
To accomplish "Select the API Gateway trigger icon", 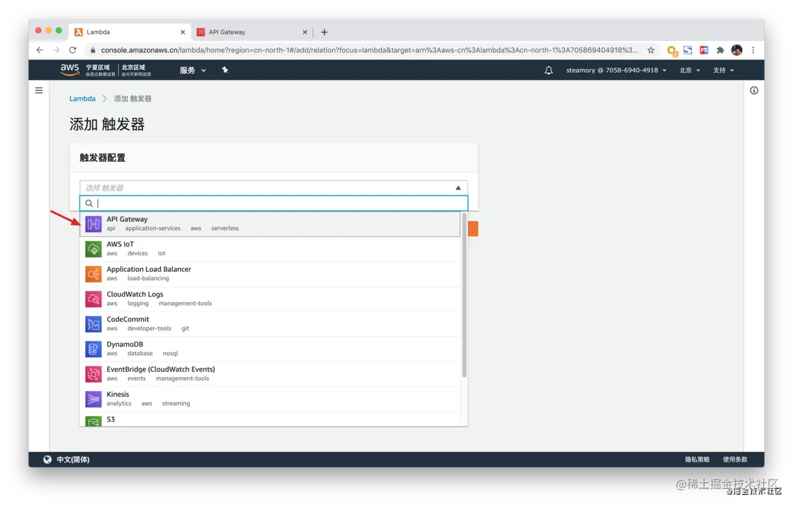I will click(x=93, y=224).
